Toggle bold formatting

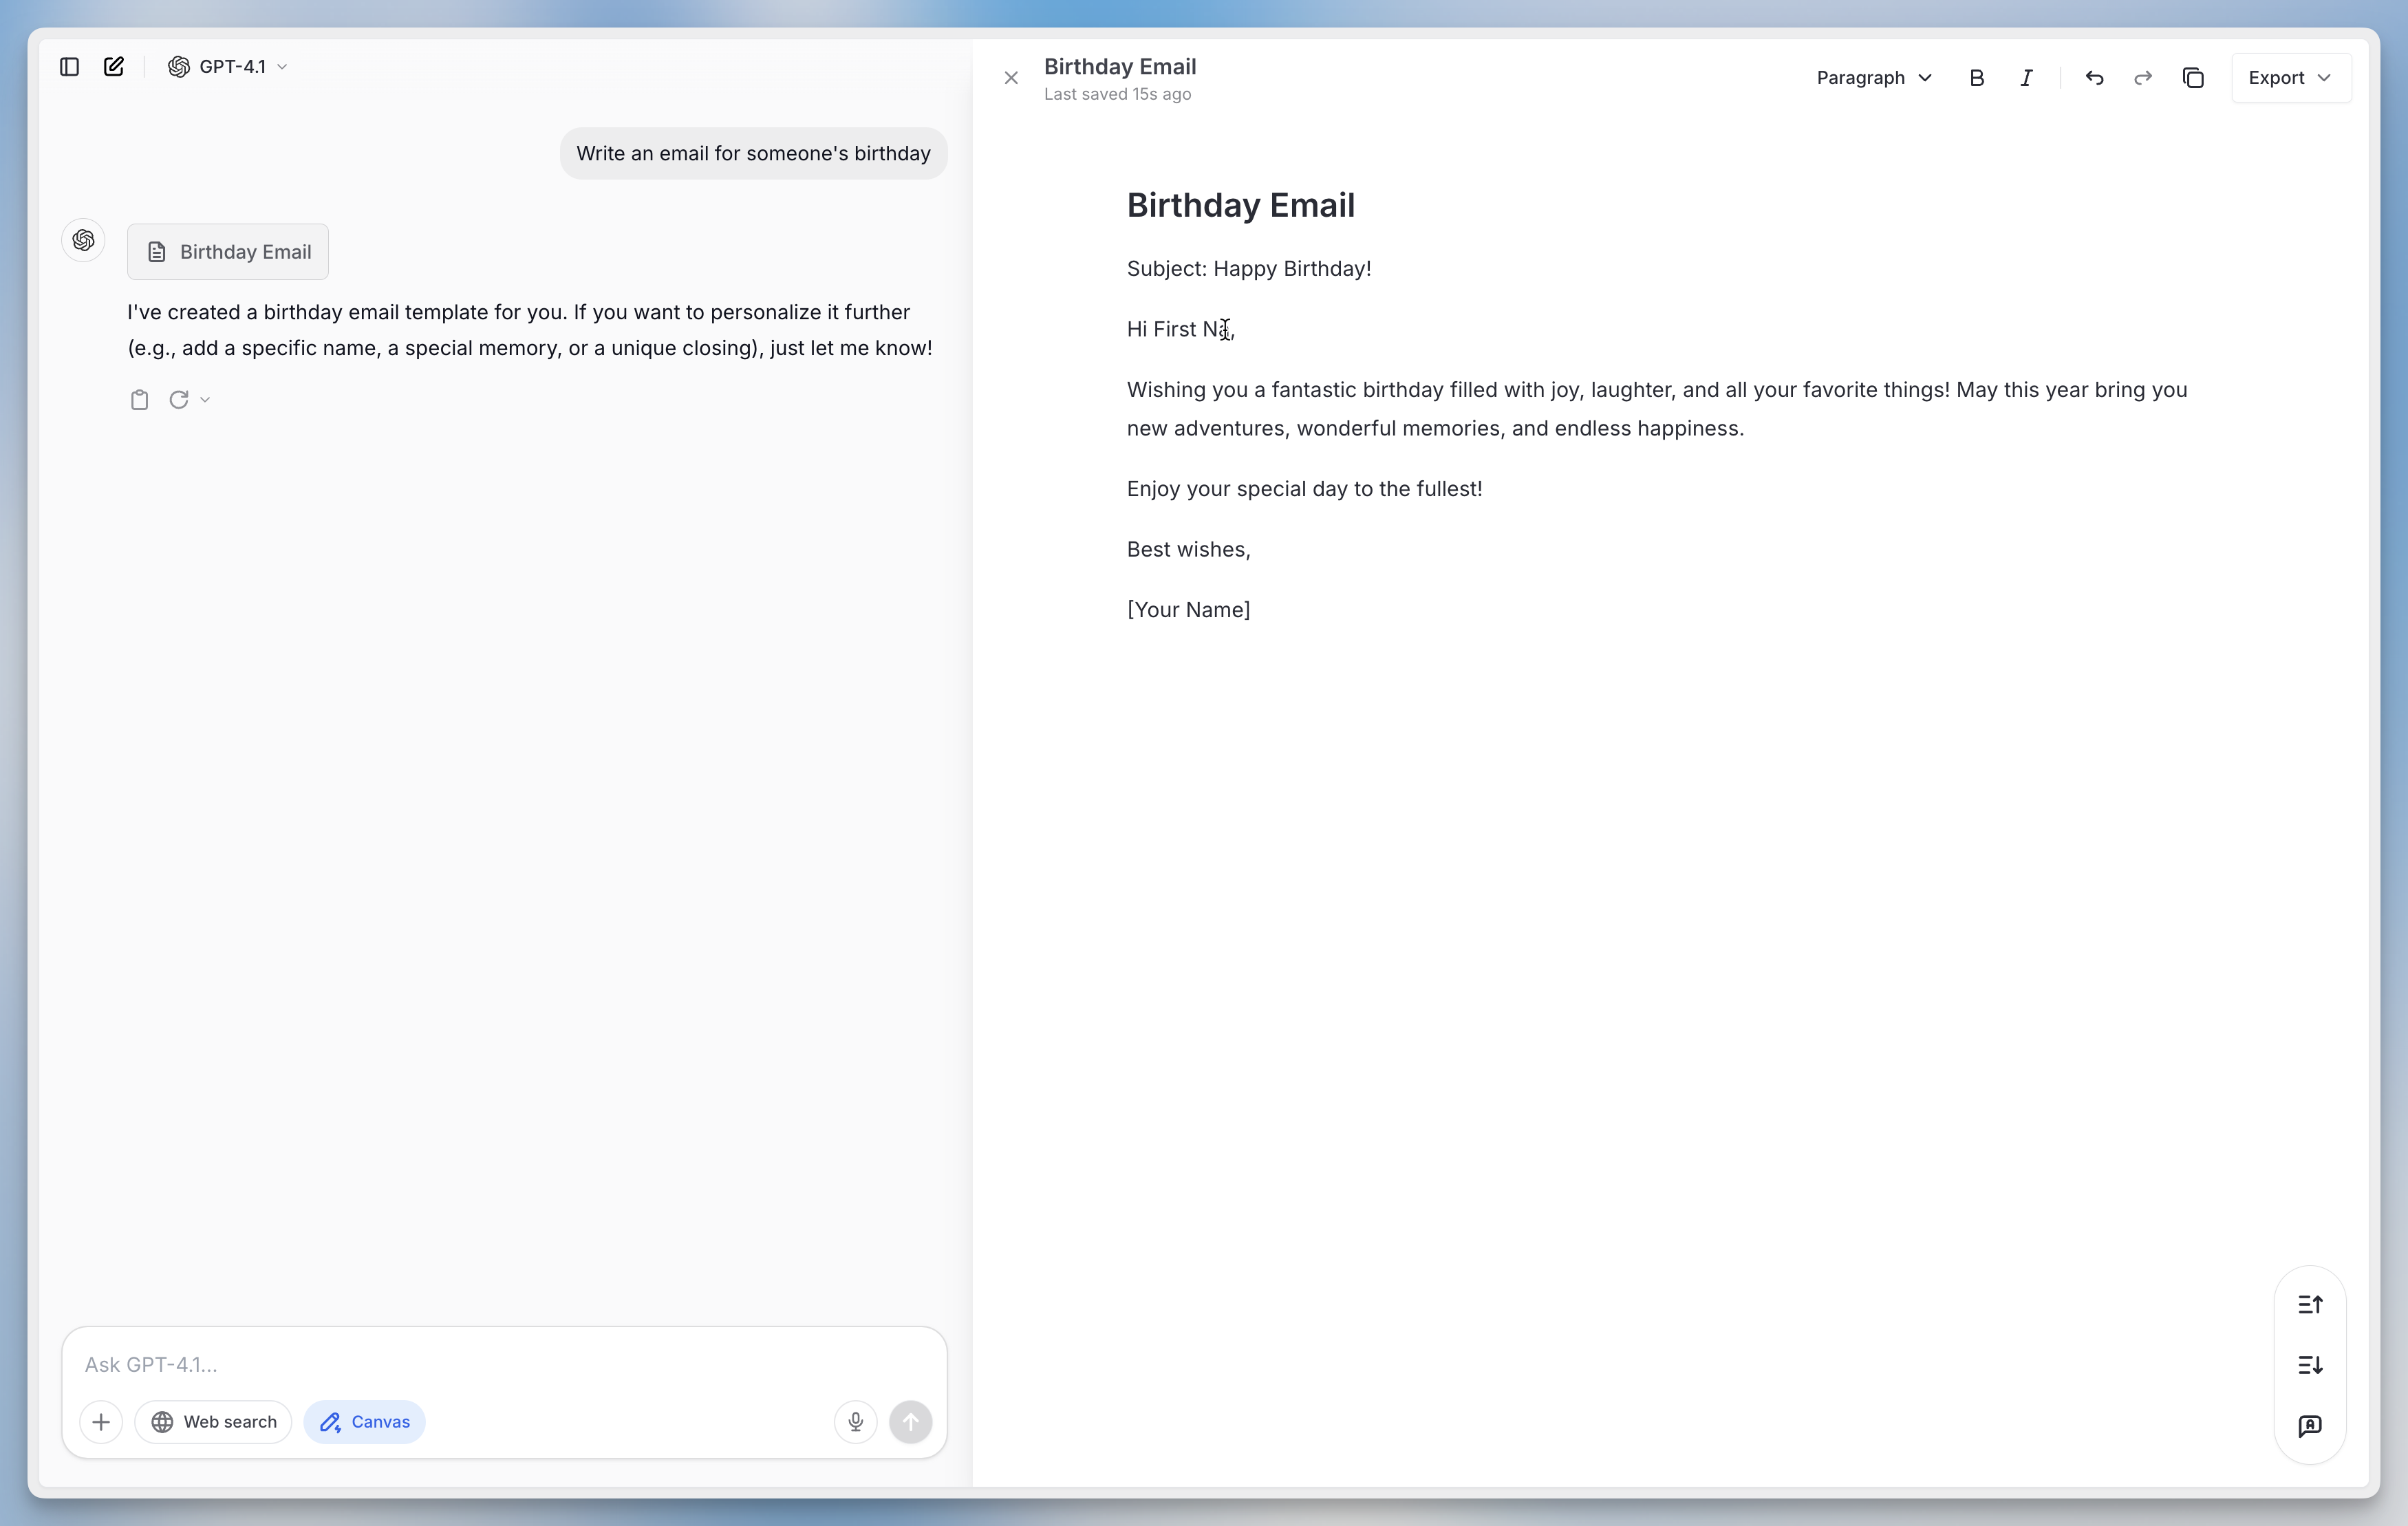coord(1976,78)
